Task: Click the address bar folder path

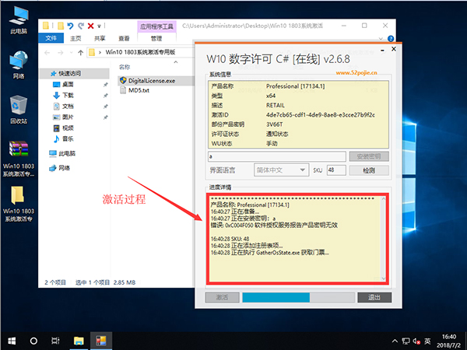Action: click(141, 52)
